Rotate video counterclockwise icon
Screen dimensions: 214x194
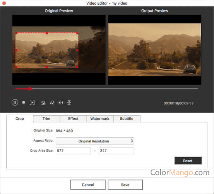(x=43, y=102)
